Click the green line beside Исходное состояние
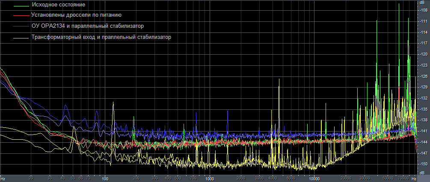This screenshot has width=430, height=182. (x=21, y=6)
